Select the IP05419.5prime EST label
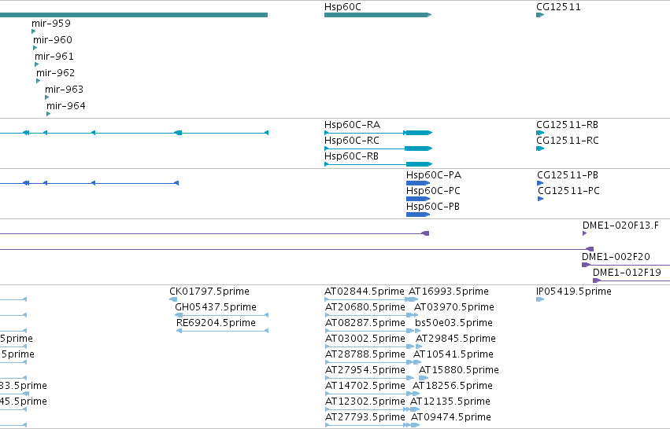 (573, 291)
